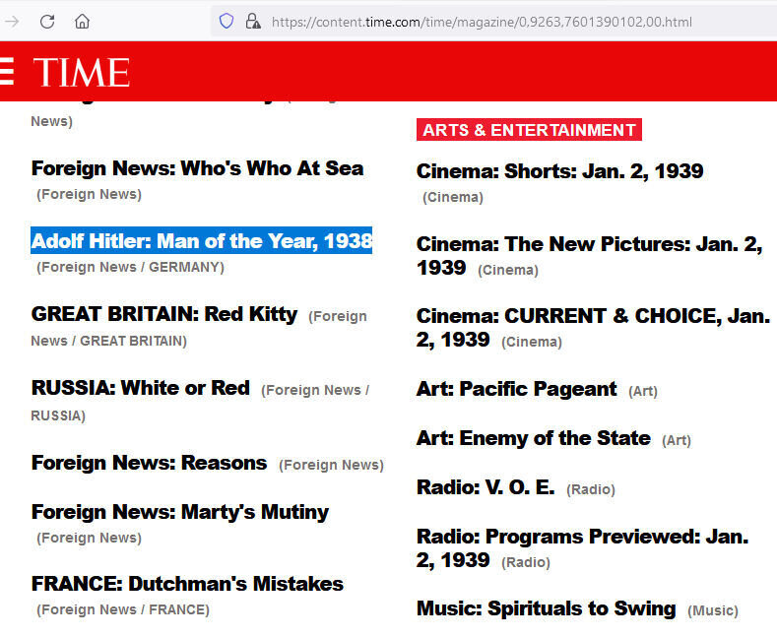777x638 pixels.
Task: Open Cinema: CURRENT & CHOICE article
Action: [593, 328]
